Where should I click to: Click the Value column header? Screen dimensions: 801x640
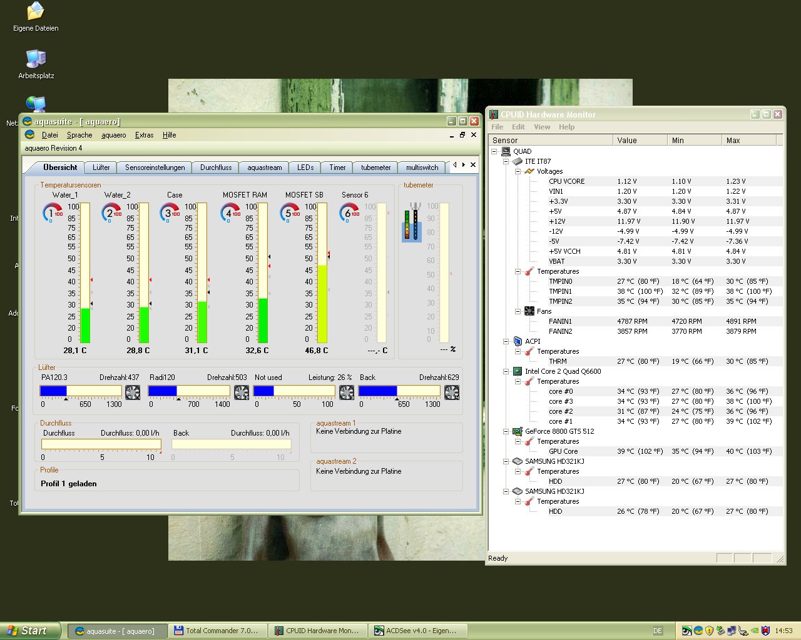[640, 140]
